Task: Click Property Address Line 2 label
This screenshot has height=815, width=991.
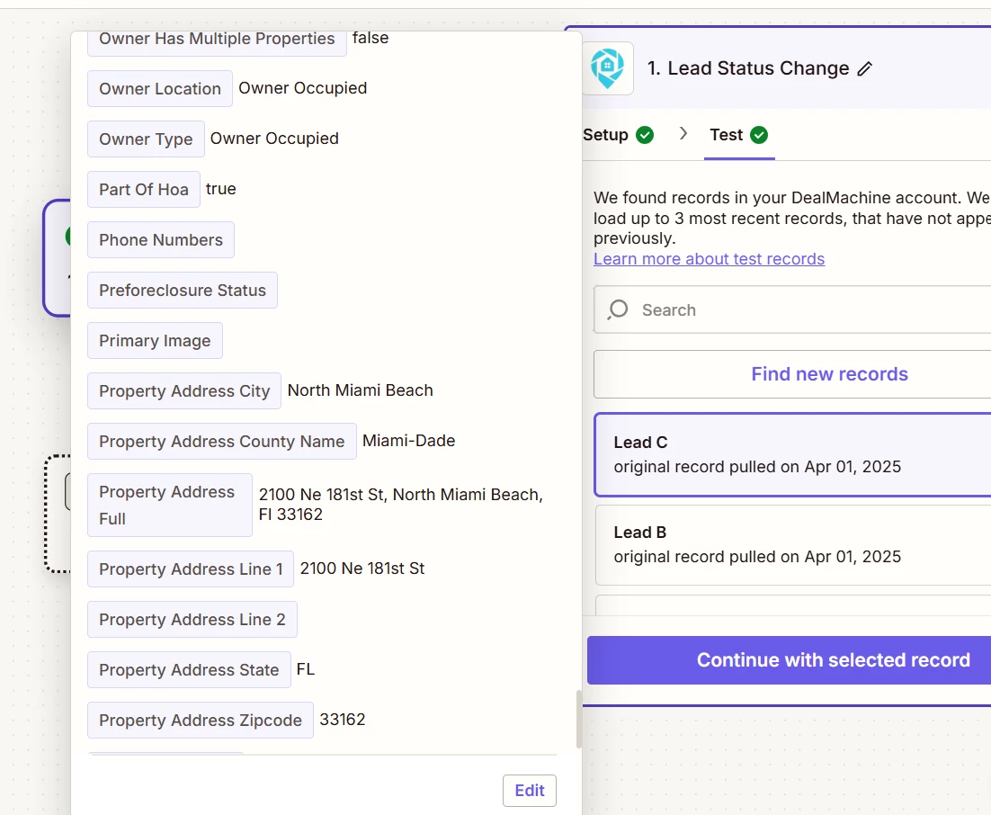Action: (192, 620)
